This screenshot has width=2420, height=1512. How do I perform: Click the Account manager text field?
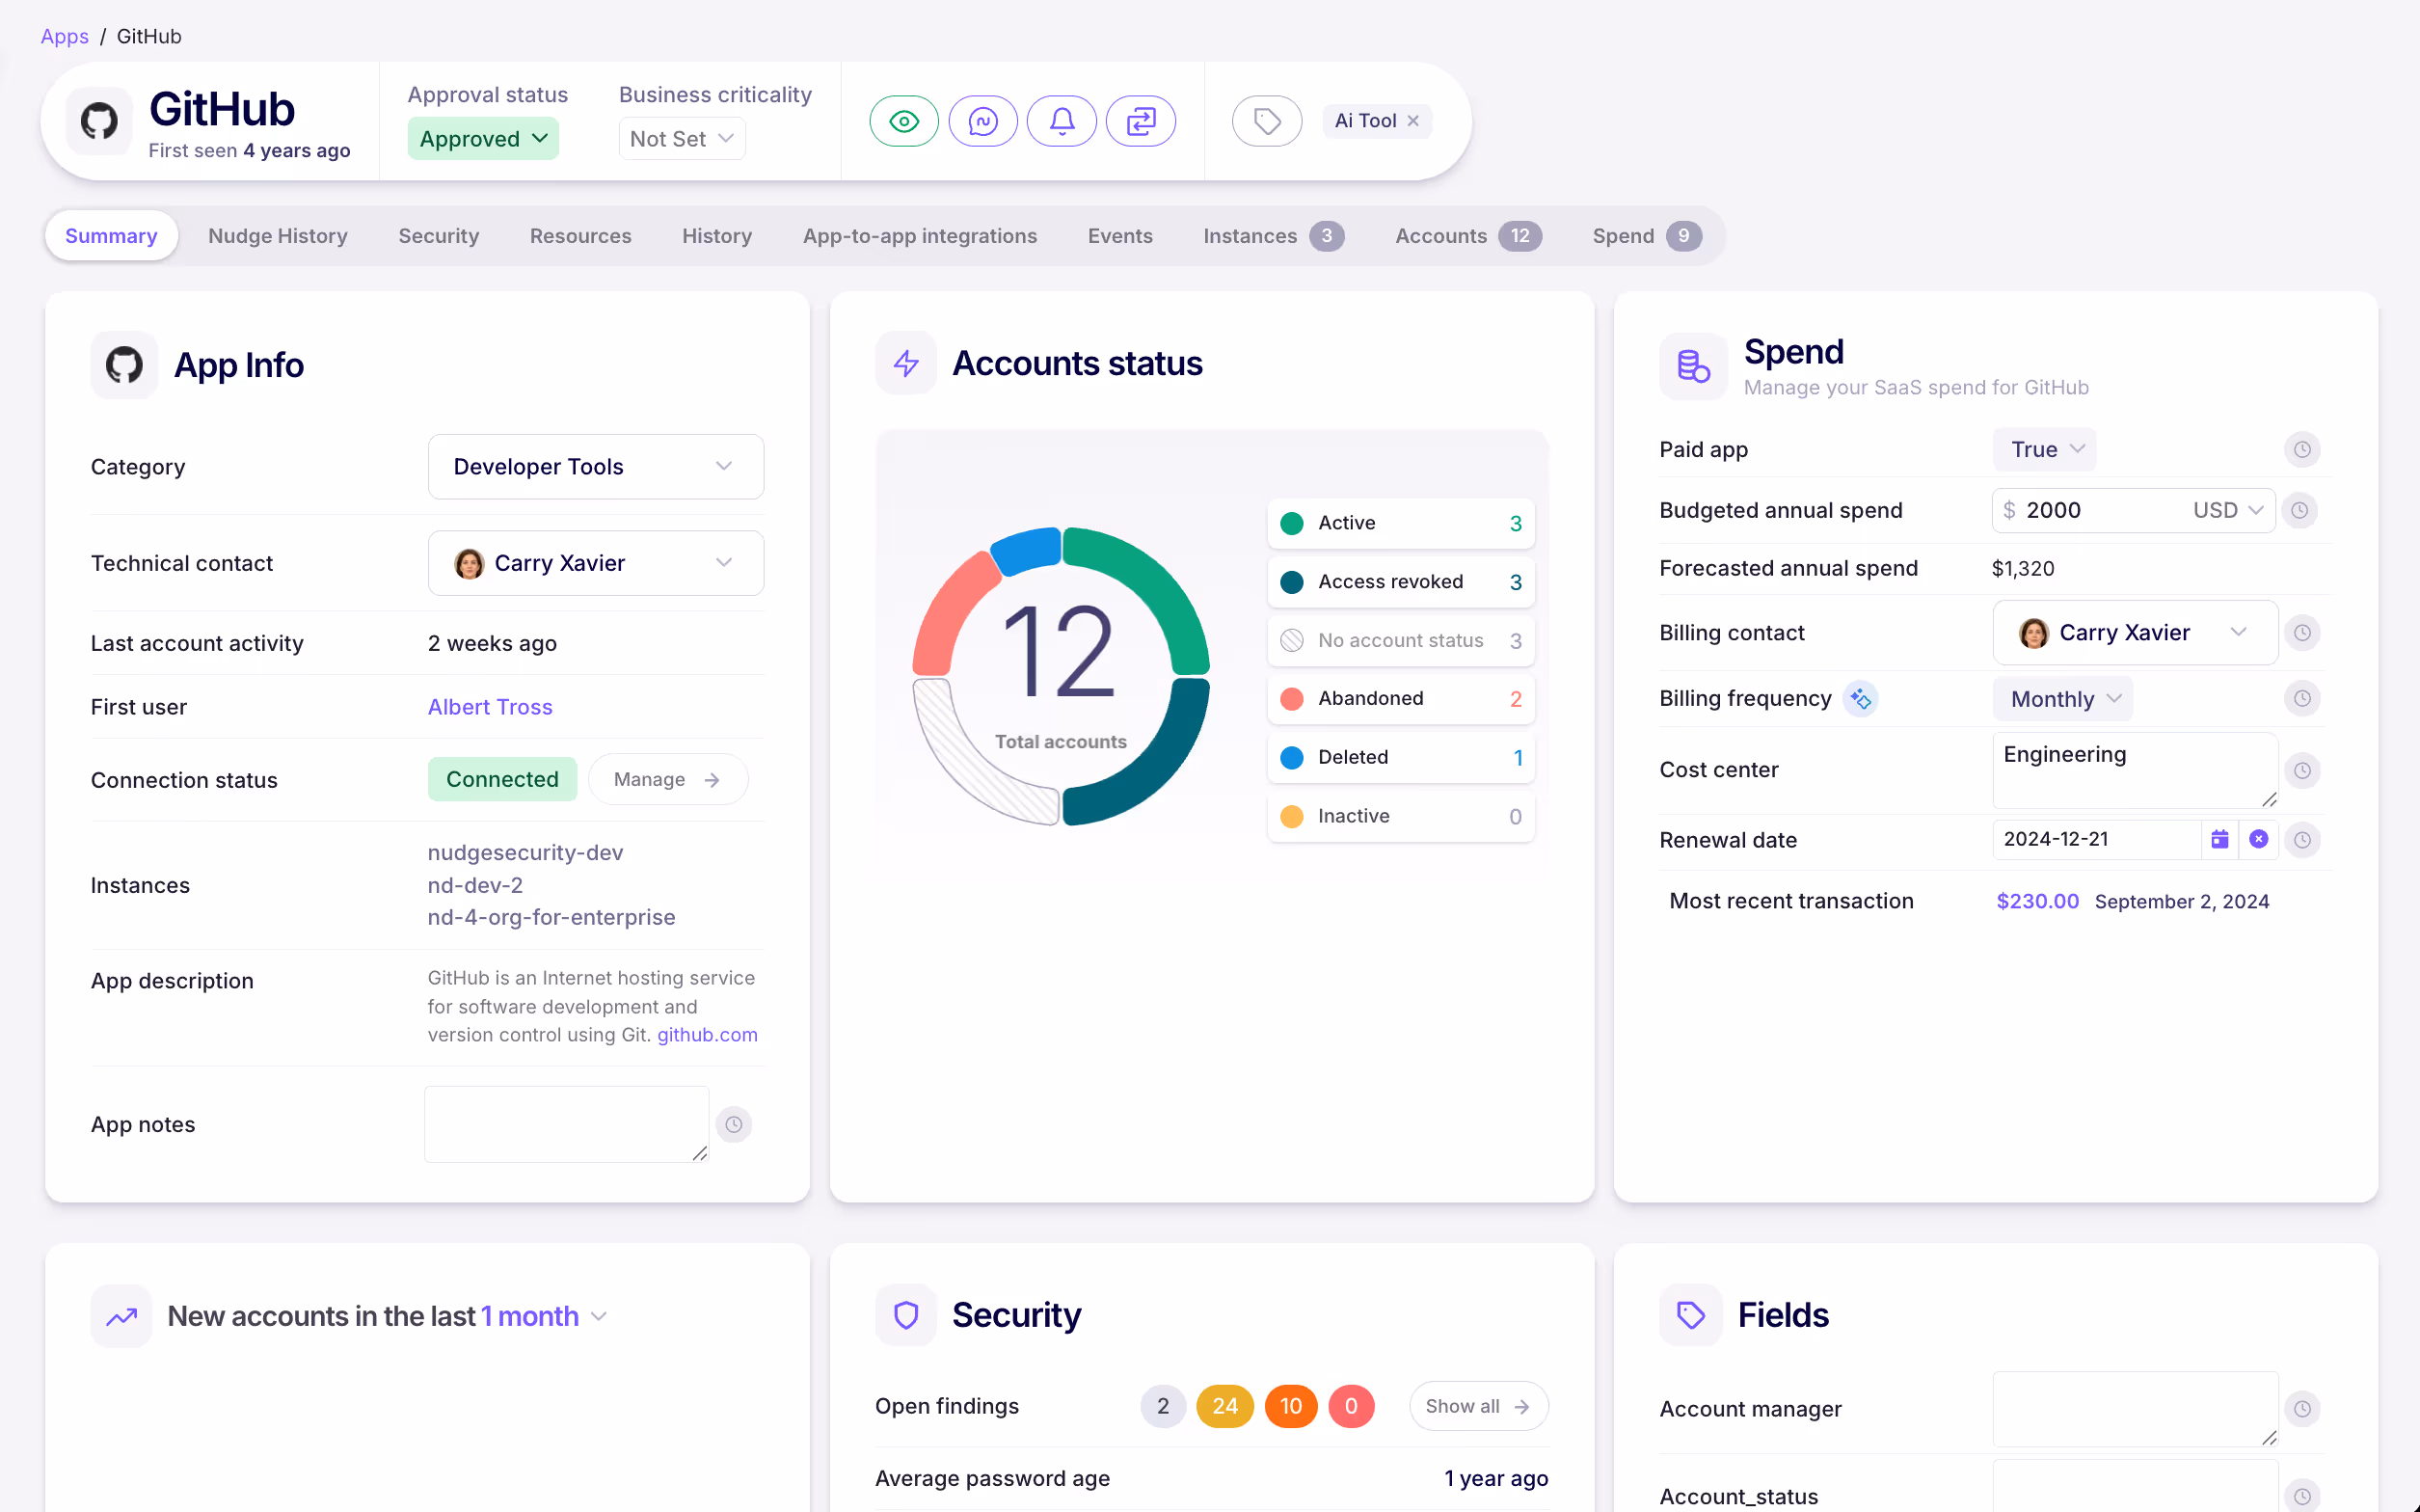pos(2136,1409)
